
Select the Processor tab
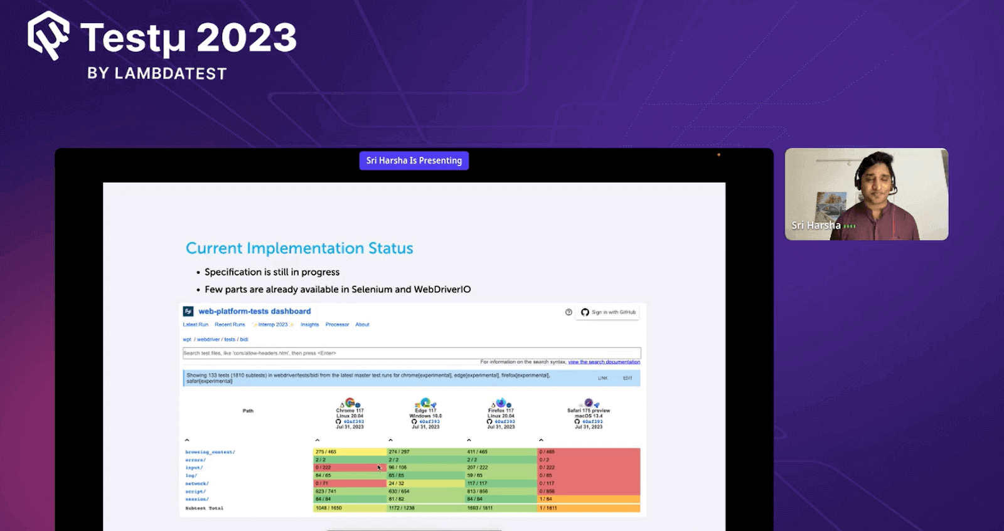[x=337, y=325]
